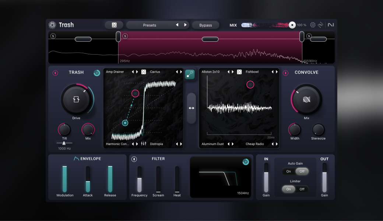Click the Tilt frequency slider at 1000 Hz
Screen dimensions: 383x221
coord(64,143)
